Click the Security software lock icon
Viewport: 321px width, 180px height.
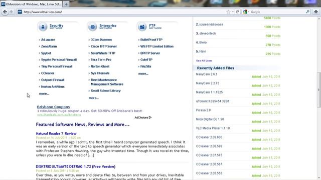click(x=43, y=26)
